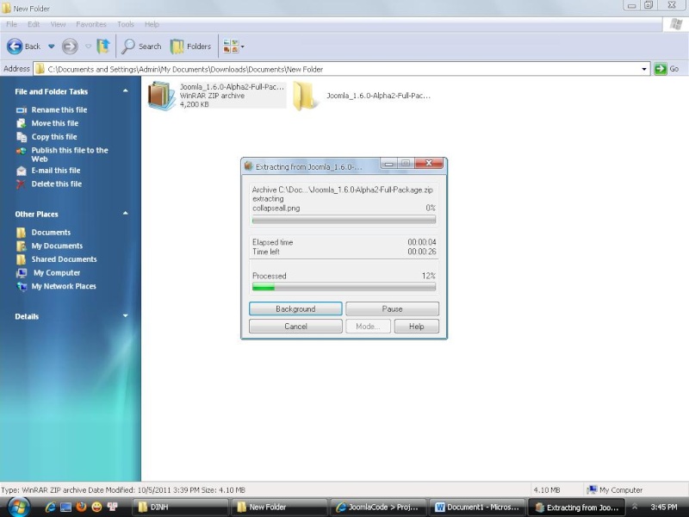Screen dimensions: 689x517
Task: Click the taskbar clock showing 3:45 PM
Action: [x=663, y=508]
